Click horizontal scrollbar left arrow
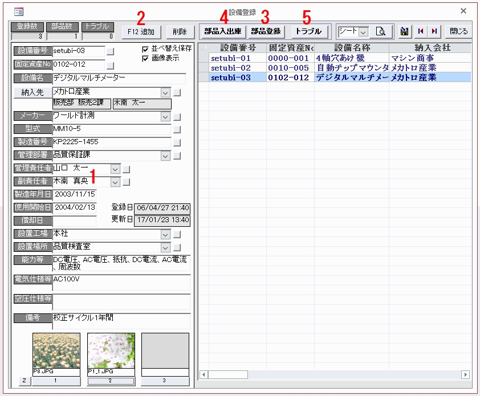Image resolution: width=480 pixels, height=396 pixels. coord(204,374)
